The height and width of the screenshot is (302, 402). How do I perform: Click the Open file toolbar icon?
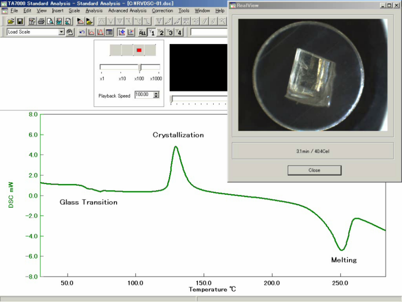tap(11, 21)
